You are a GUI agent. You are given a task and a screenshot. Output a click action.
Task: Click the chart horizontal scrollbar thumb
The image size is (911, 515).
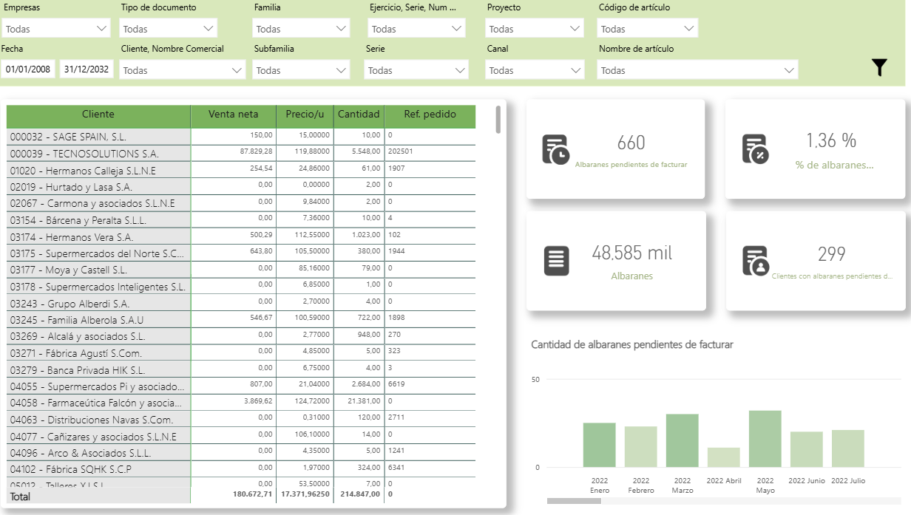574,501
